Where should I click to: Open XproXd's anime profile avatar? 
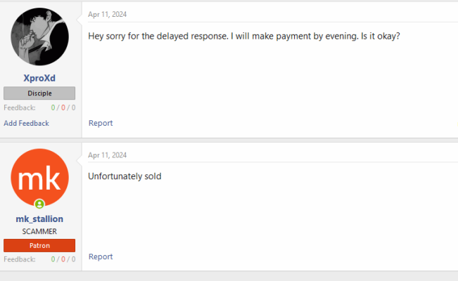point(39,37)
